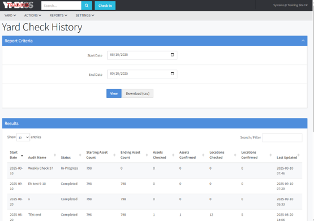The width and height of the screenshot is (314, 221).
Task: Click the Check-In button
Action: click(x=105, y=6)
